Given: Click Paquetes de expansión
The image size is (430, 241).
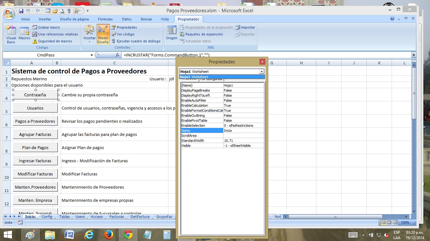Looking at the screenshot, I should point(201,34).
